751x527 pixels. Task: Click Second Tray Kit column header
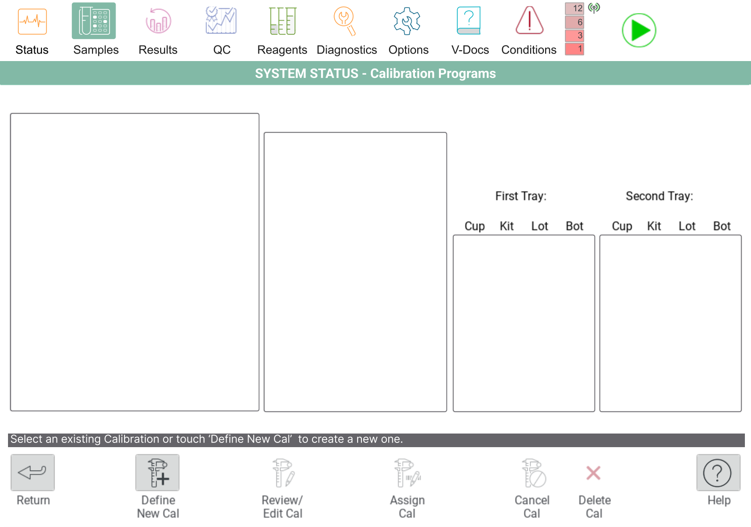click(x=654, y=226)
